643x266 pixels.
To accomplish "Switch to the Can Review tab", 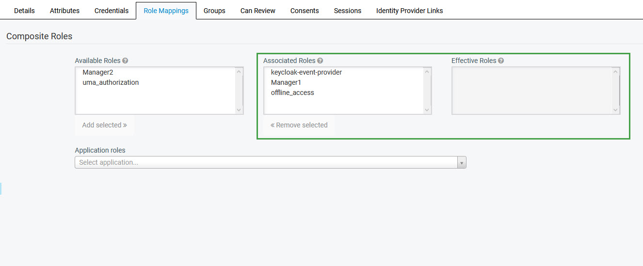I will [257, 11].
